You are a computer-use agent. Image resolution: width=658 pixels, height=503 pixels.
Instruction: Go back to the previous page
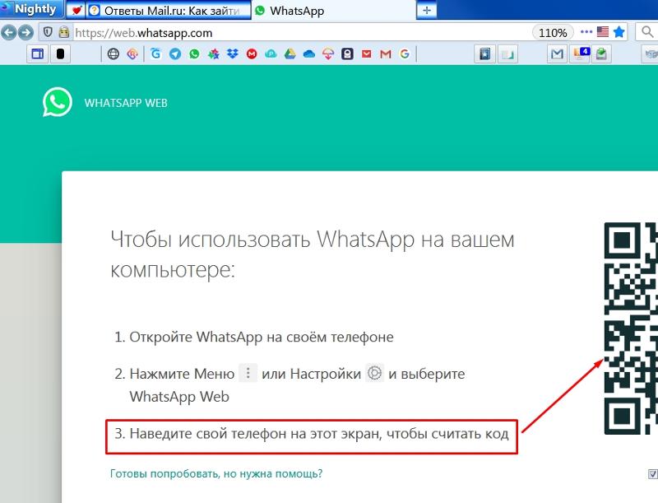(9, 32)
